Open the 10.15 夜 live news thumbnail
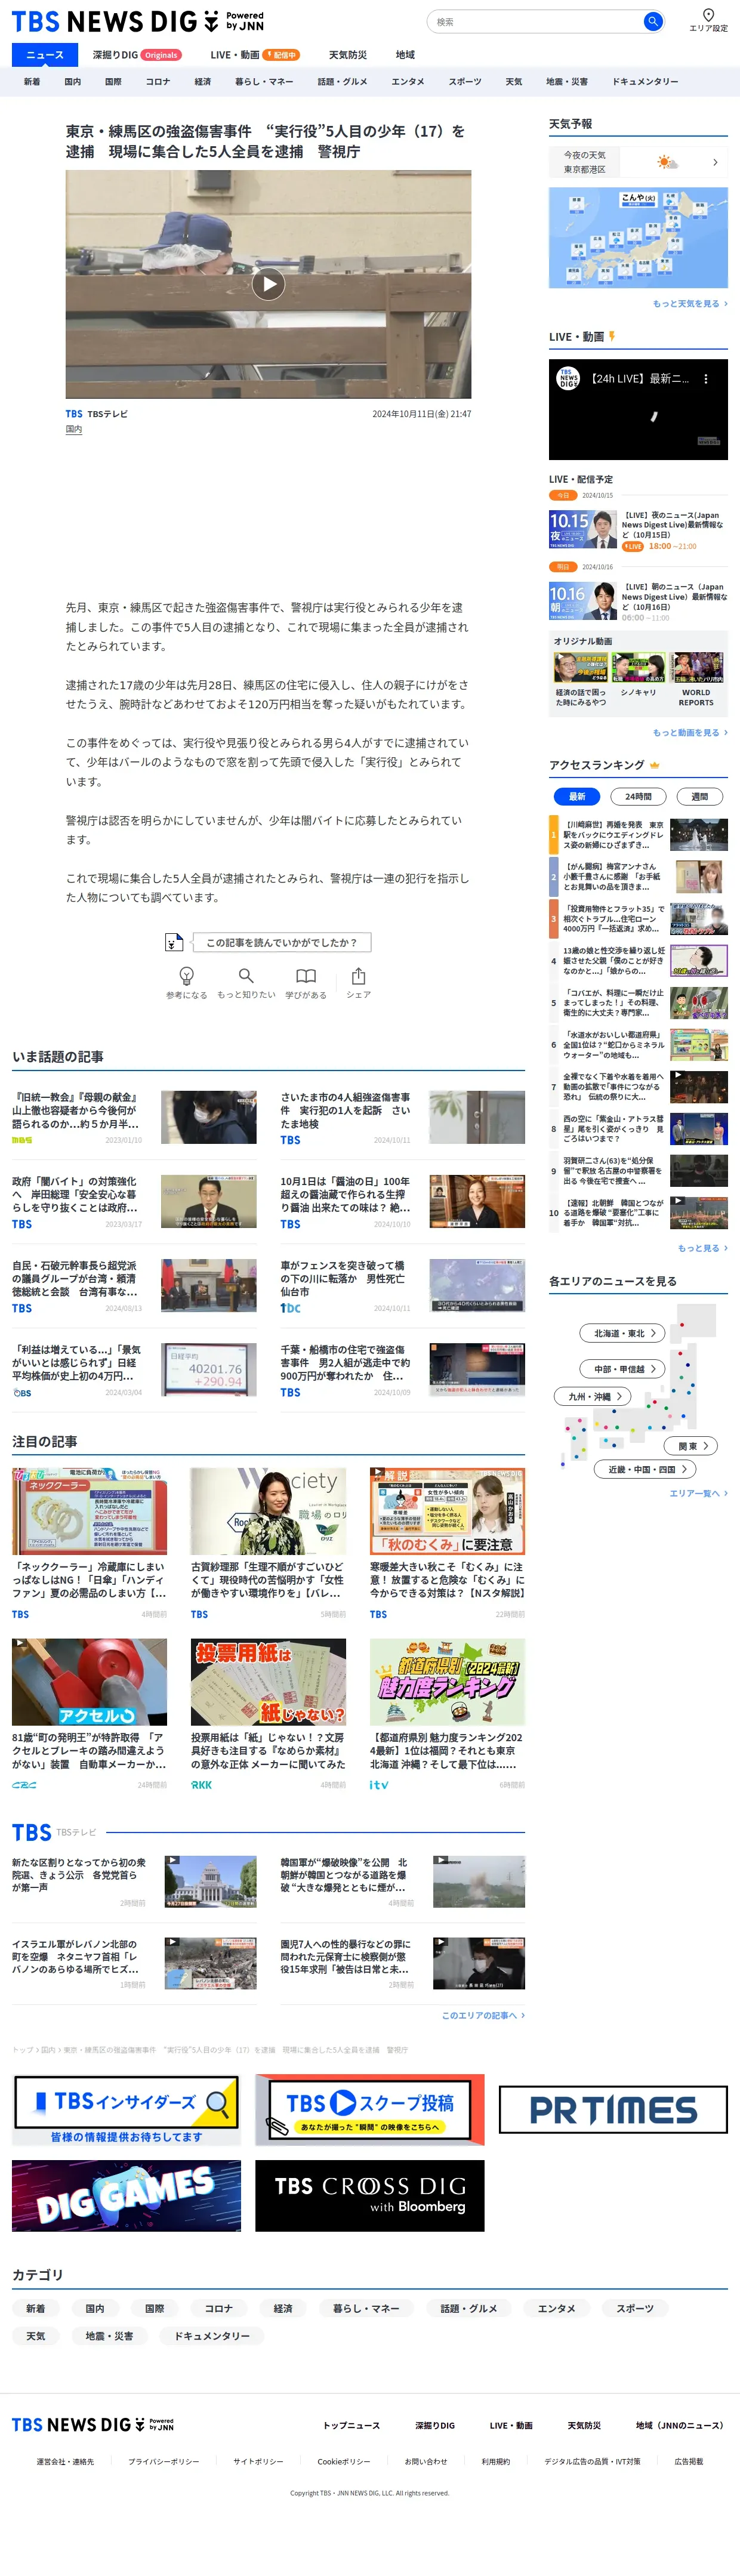740x2576 pixels. (582, 529)
